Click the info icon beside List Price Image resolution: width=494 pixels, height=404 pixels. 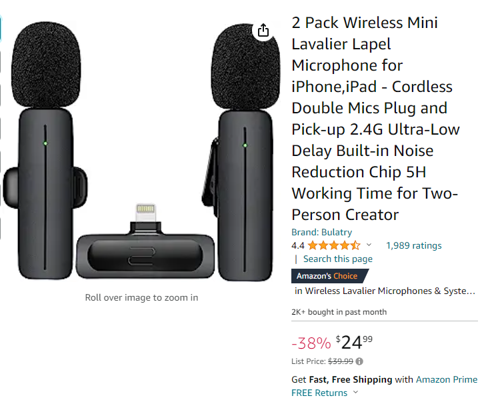[359, 361]
